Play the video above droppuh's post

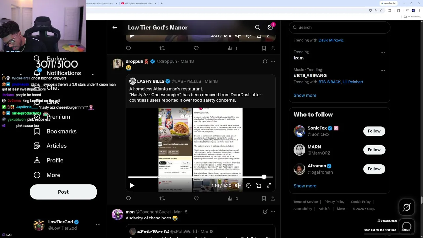pos(132,36)
